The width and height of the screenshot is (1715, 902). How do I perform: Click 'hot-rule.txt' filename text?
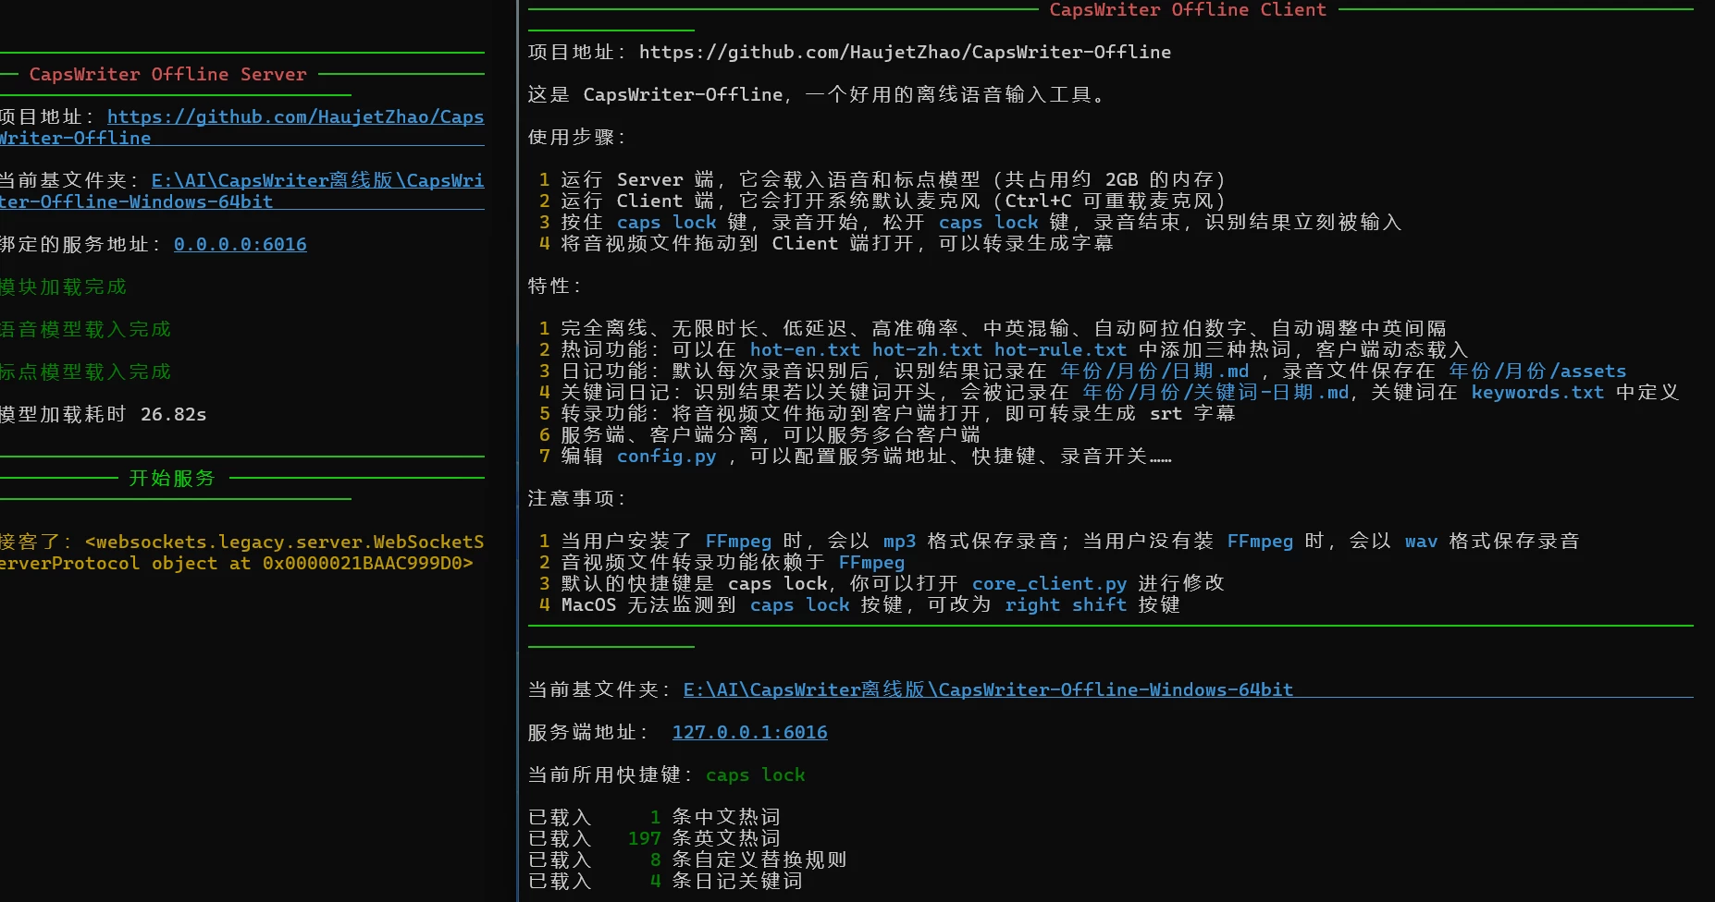click(x=1060, y=350)
